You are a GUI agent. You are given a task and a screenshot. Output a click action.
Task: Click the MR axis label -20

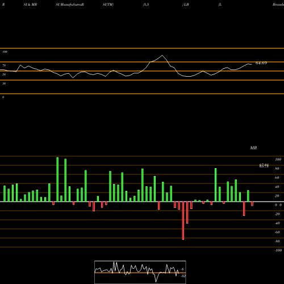click(x=277, y=214)
